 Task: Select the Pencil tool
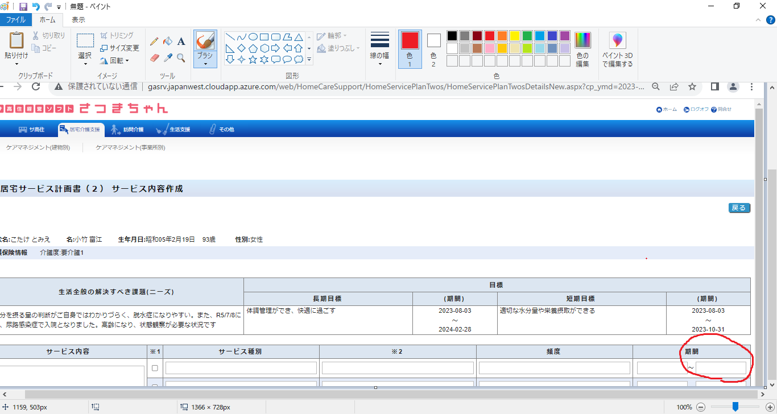point(154,42)
